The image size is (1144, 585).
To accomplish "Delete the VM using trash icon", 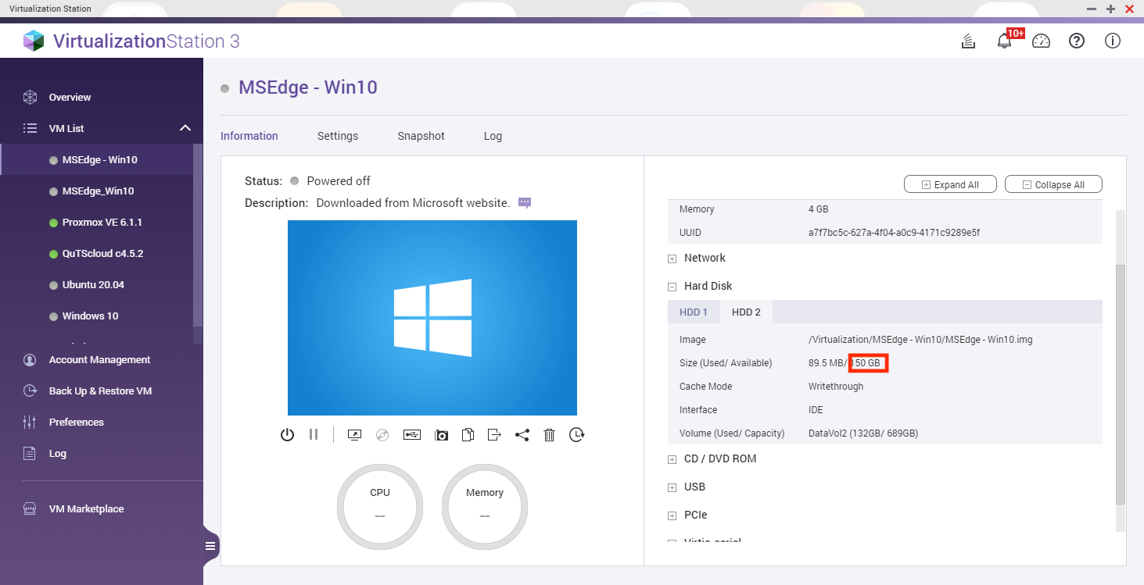I will click(549, 435).
